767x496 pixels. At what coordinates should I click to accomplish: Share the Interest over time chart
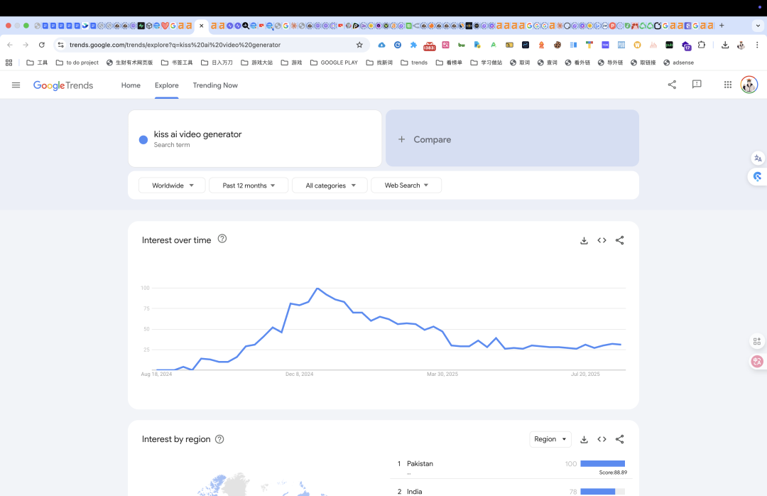coord(620,240)
